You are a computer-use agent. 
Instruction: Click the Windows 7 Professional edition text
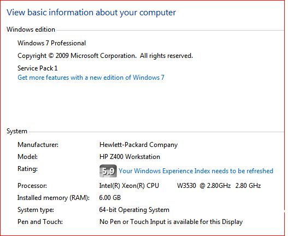tap(51, 43)
